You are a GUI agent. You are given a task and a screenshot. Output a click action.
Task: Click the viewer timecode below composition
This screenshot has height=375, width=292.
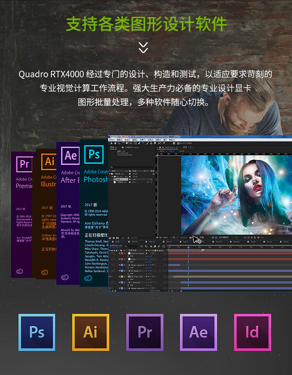pyautogui.click(x=183, y=238)
